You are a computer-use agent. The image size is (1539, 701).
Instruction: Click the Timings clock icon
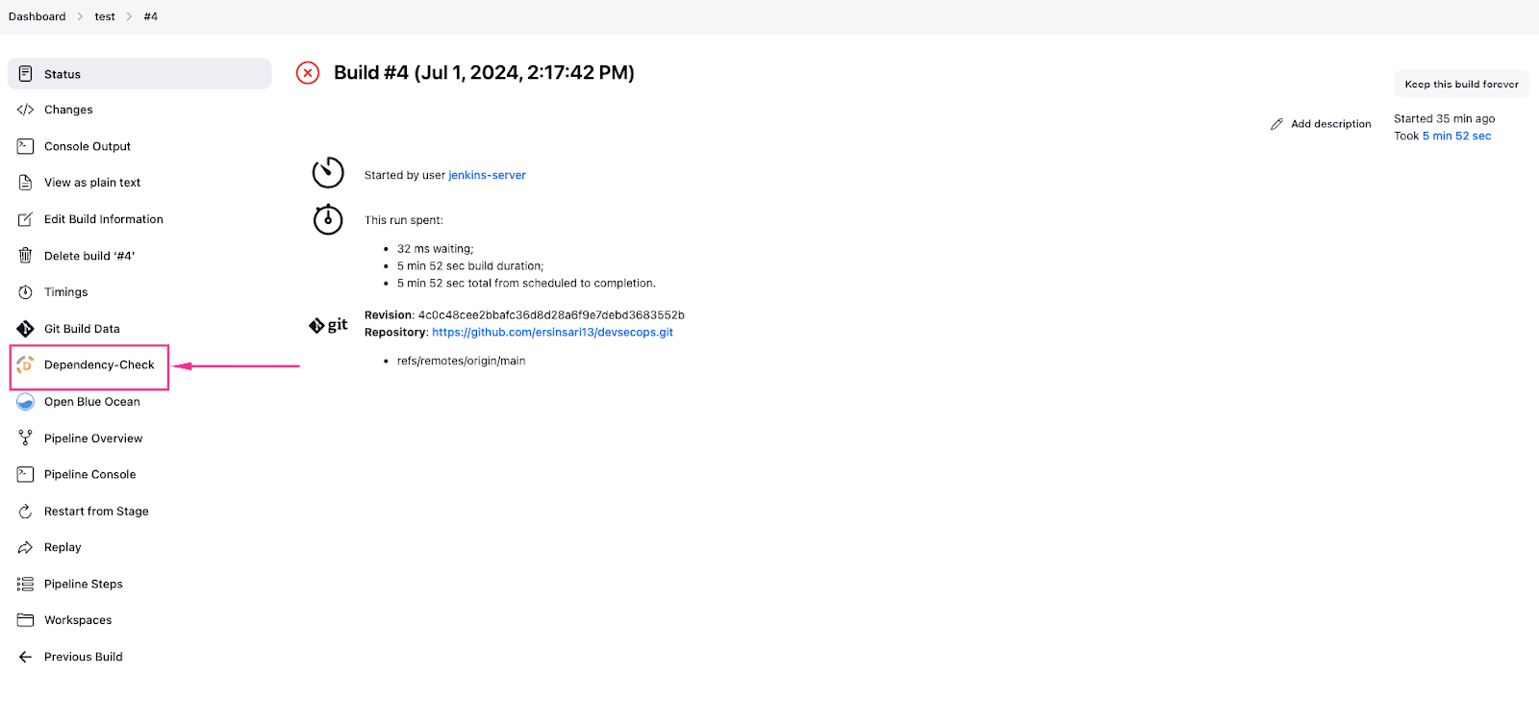[x=26, y=292]
